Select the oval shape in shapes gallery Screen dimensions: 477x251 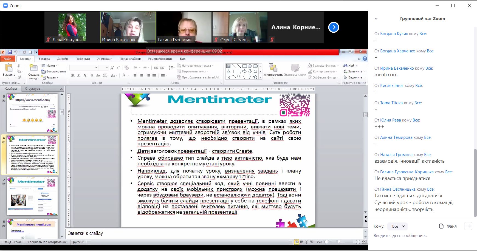(250, 66)
